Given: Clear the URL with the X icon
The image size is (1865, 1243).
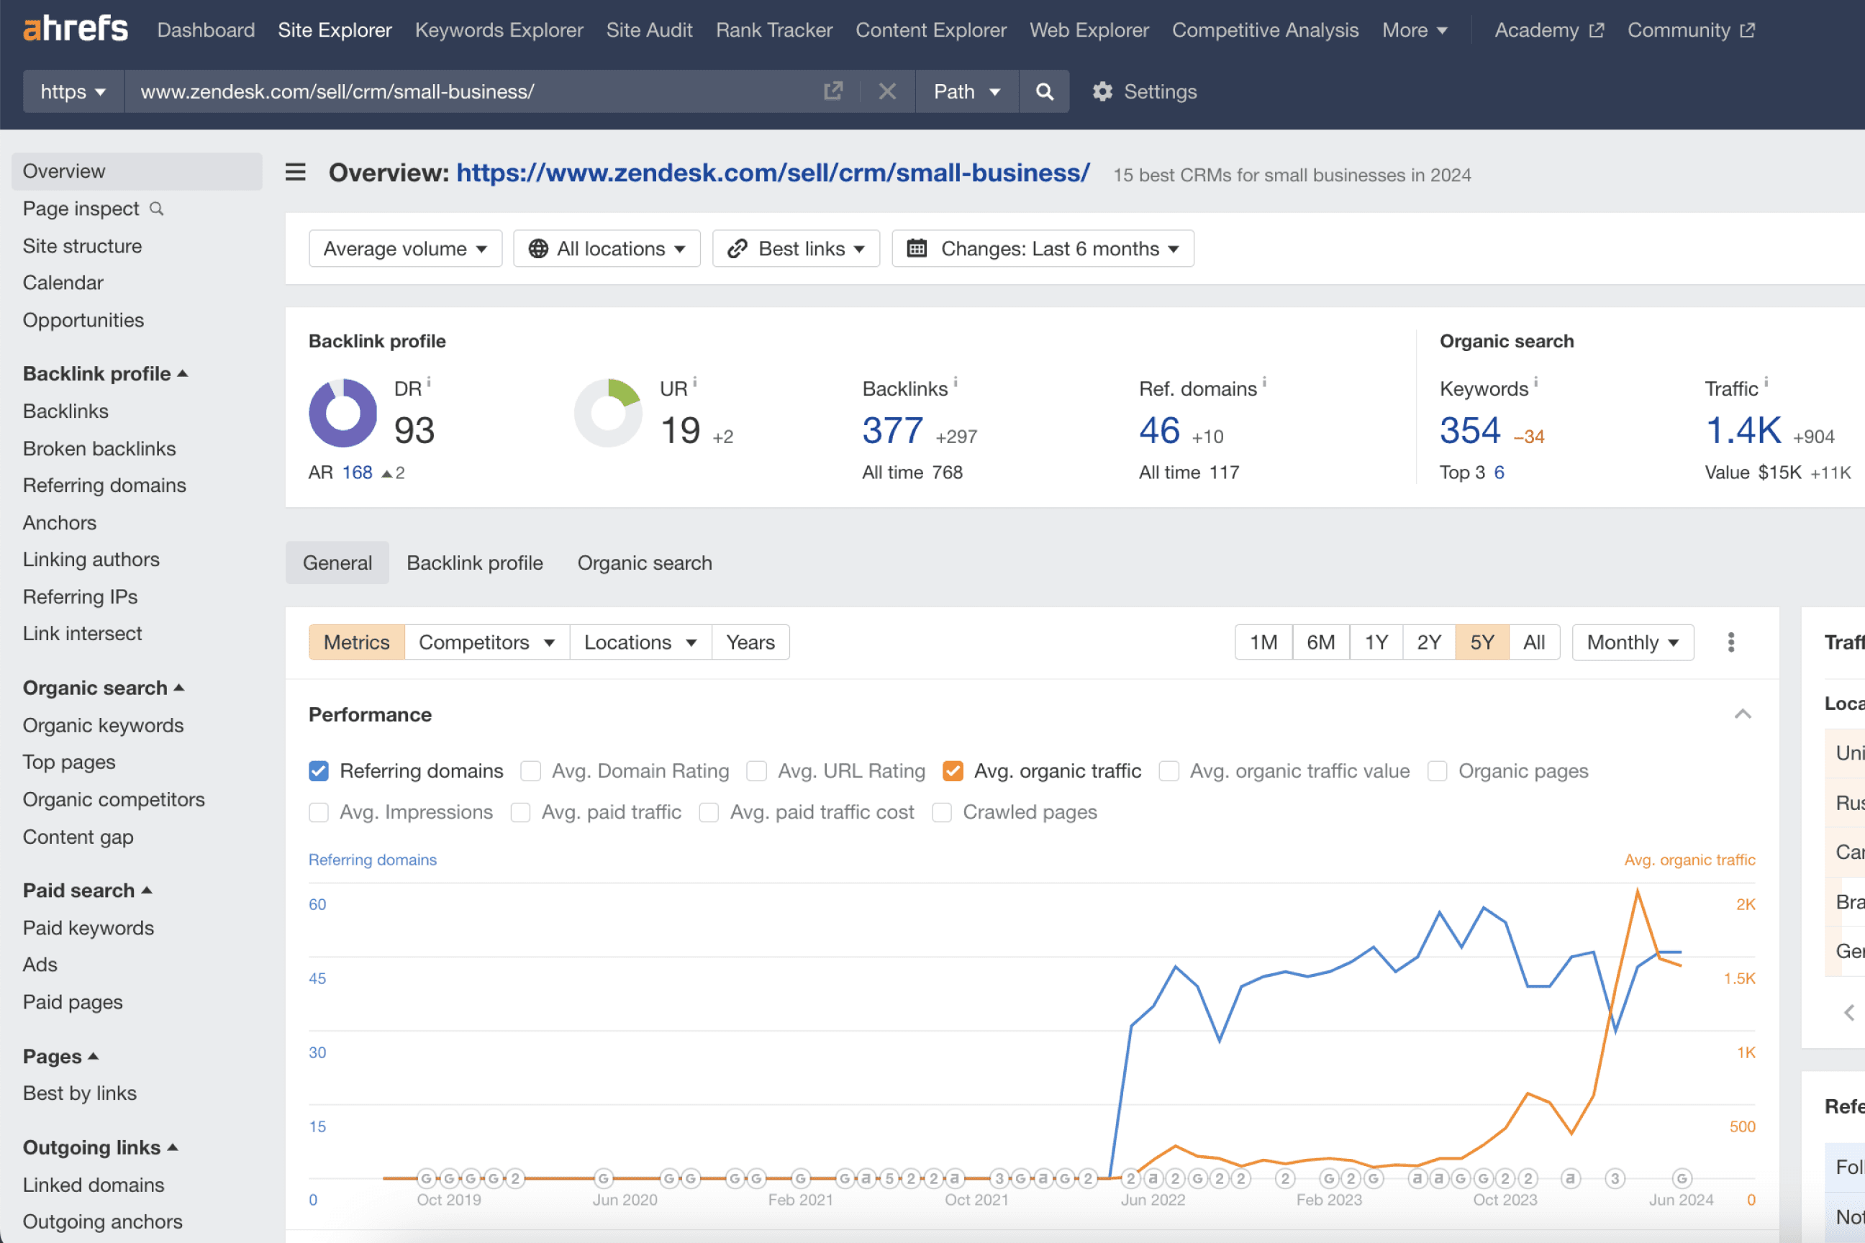Looking at the screenshot, I should [887, 91].
